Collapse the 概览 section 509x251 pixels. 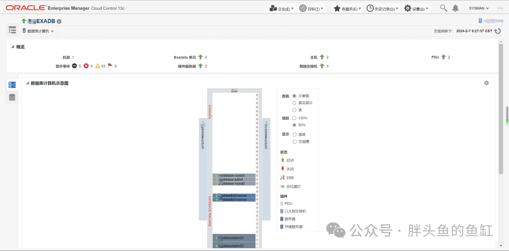13,47
